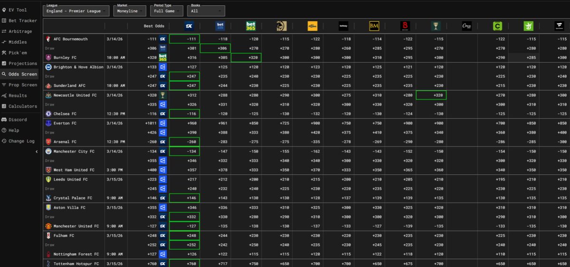The width and height of the screenshot is (570, 267).
Task: Click highlighted +306 Draw odds under bet105
Action: point(215,48)
